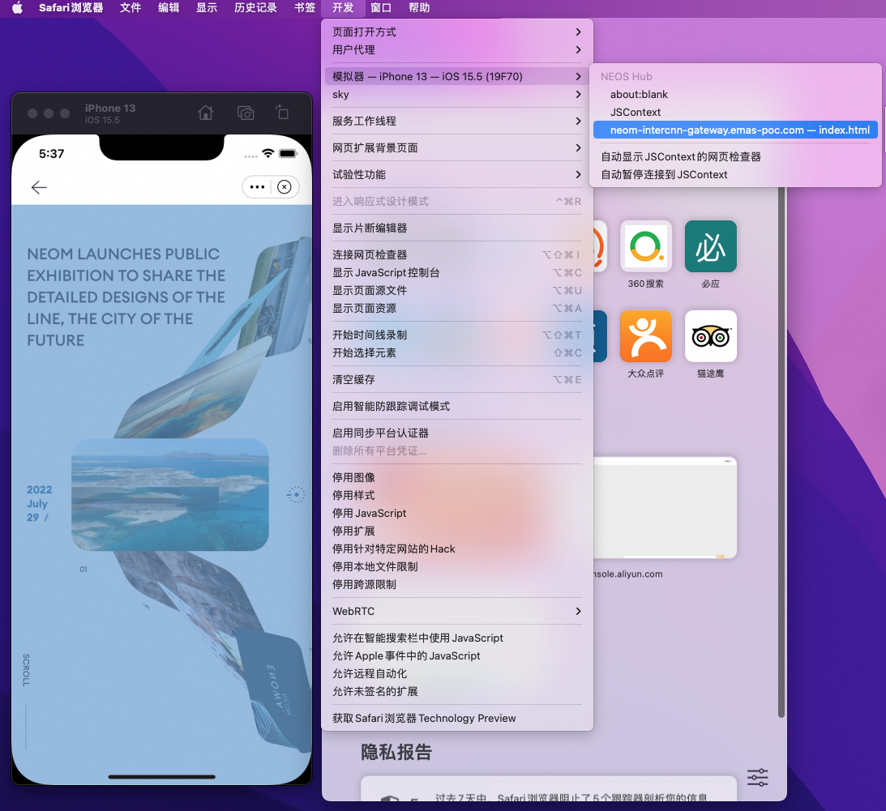The image size is (886, 811).
Task: Choose 开始时间线录制
Action: (x=457, y=335)
